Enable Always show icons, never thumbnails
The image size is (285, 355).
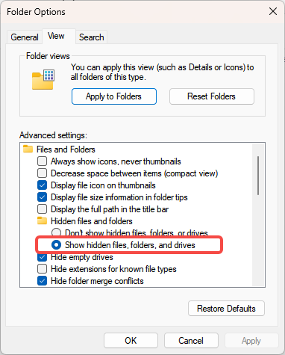(x=42, y=161)
